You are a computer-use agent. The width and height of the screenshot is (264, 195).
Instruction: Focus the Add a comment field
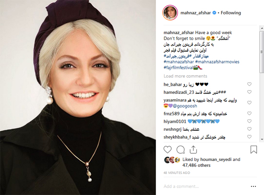pos(205,186)
